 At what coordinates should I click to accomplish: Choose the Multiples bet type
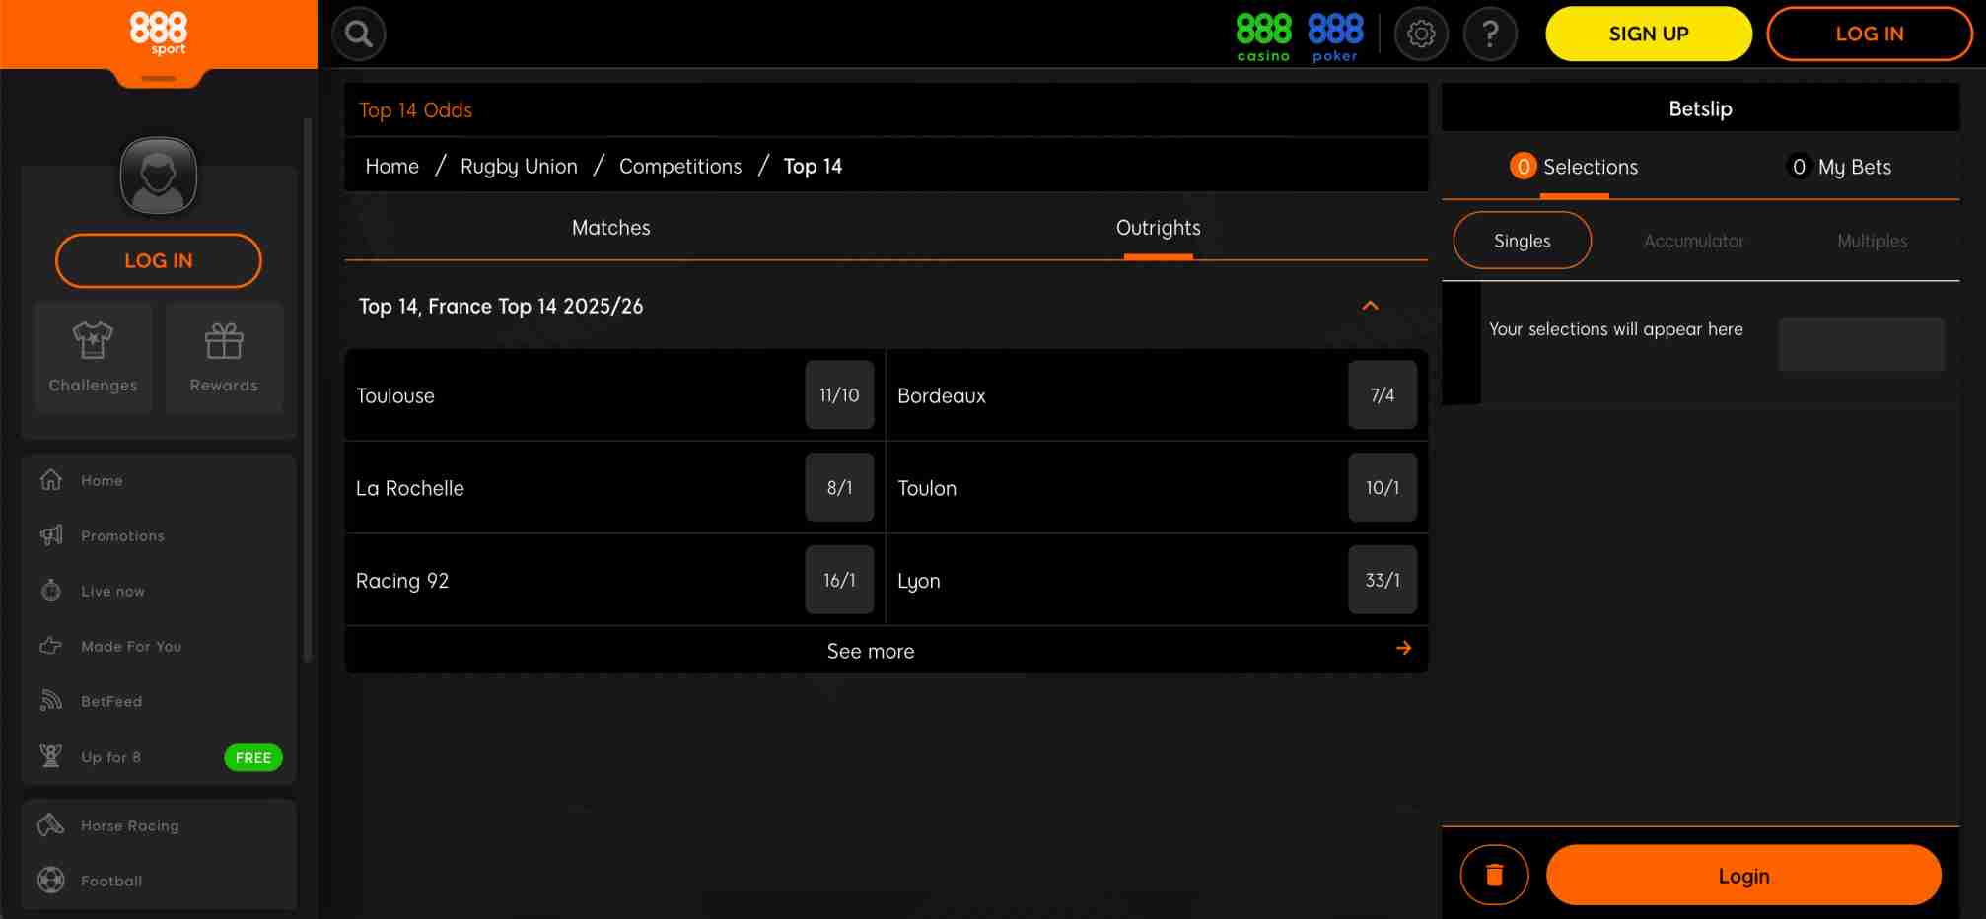pos(1872,241)
